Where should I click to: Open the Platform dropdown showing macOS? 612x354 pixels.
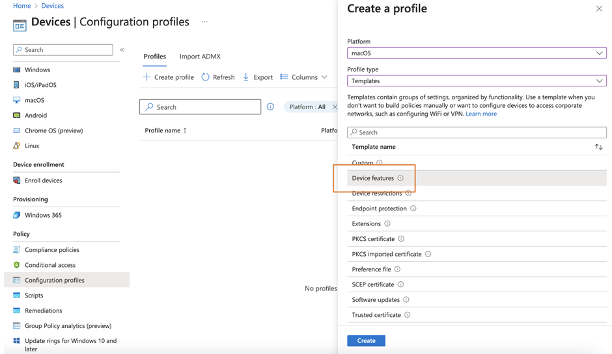pyautogui.click(x=477, y=53)
